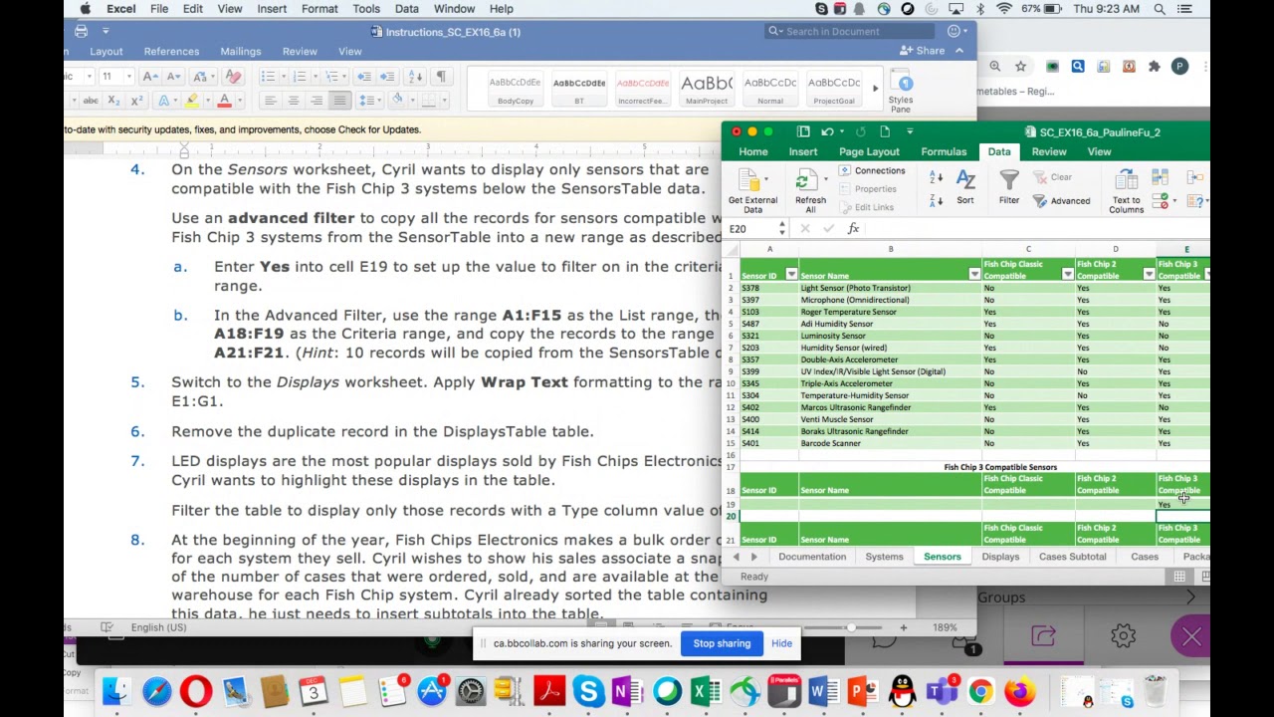
Task: Open the Get External Data tool in Excel
Action: pos(752,189)
